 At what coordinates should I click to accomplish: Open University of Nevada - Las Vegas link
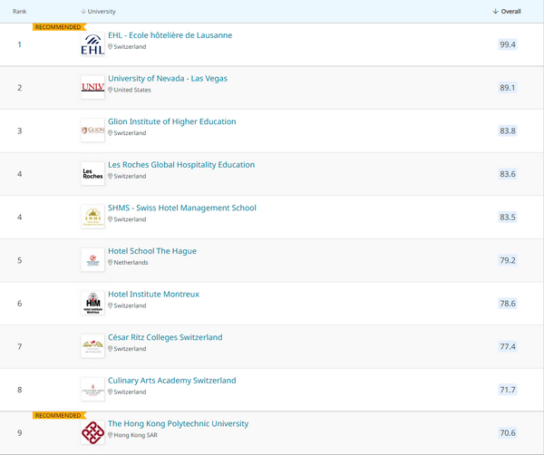[x=168, y=78]
